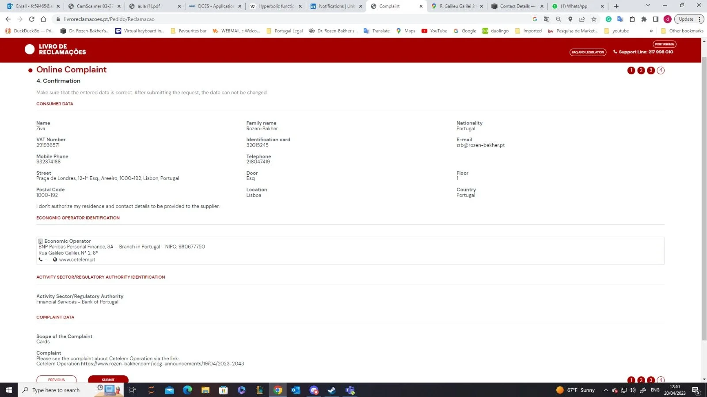Viewport: 707px width, 397px height.
Task: Expand the bookmarks overflow chevron
Action: (651, 31)
